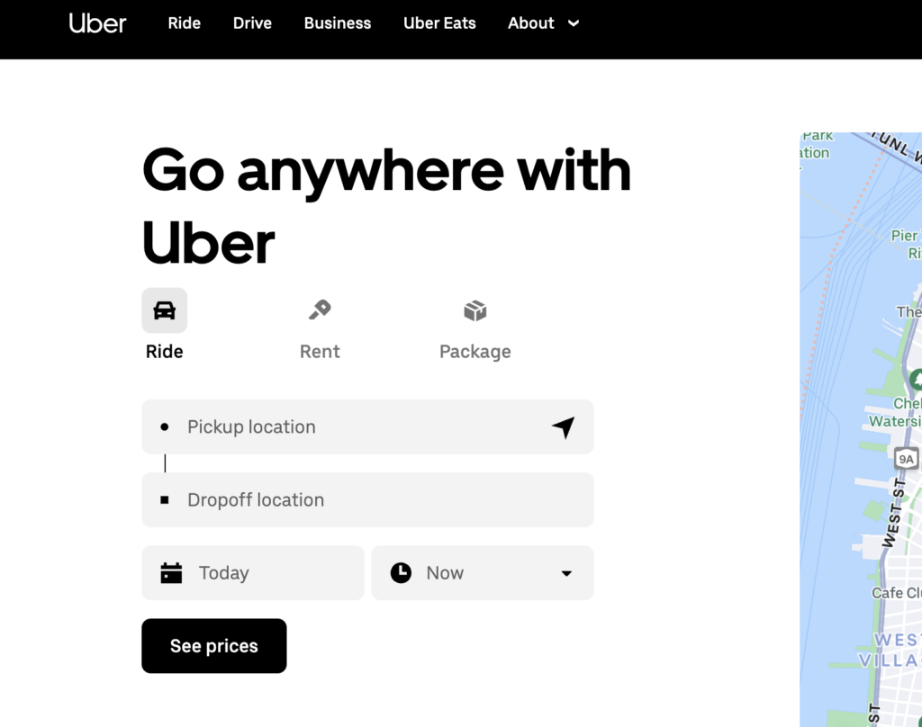Select the Drive menu item
Screen dimensions: 922x727
coord(252,23)
